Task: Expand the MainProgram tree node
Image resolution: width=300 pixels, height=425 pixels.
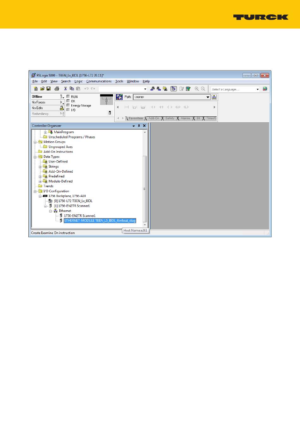Action: (45, 132)
